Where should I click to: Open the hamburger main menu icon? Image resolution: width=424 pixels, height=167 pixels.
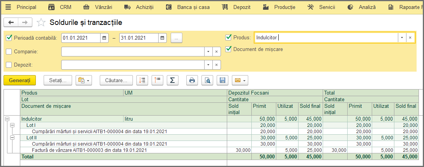9,7
